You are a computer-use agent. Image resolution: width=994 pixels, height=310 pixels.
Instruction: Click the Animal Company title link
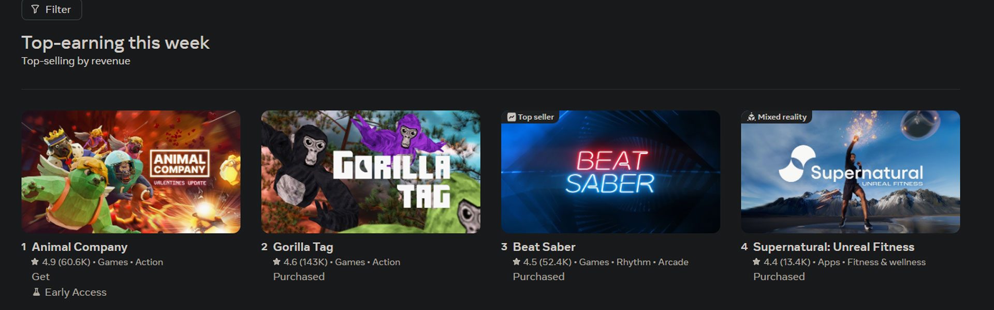pyautogui.click(x=79, y=247)
